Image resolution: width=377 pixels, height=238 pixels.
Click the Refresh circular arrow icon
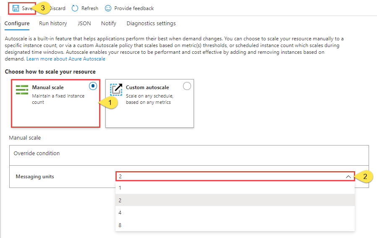(75, 8)
